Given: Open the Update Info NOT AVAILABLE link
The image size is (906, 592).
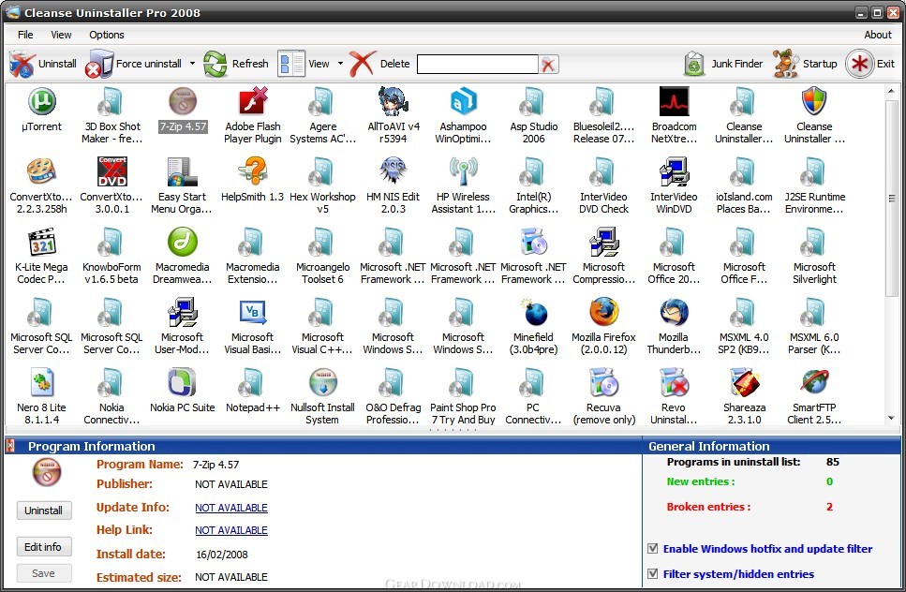Looking at the screenshot, I should [x=231, y=508].
